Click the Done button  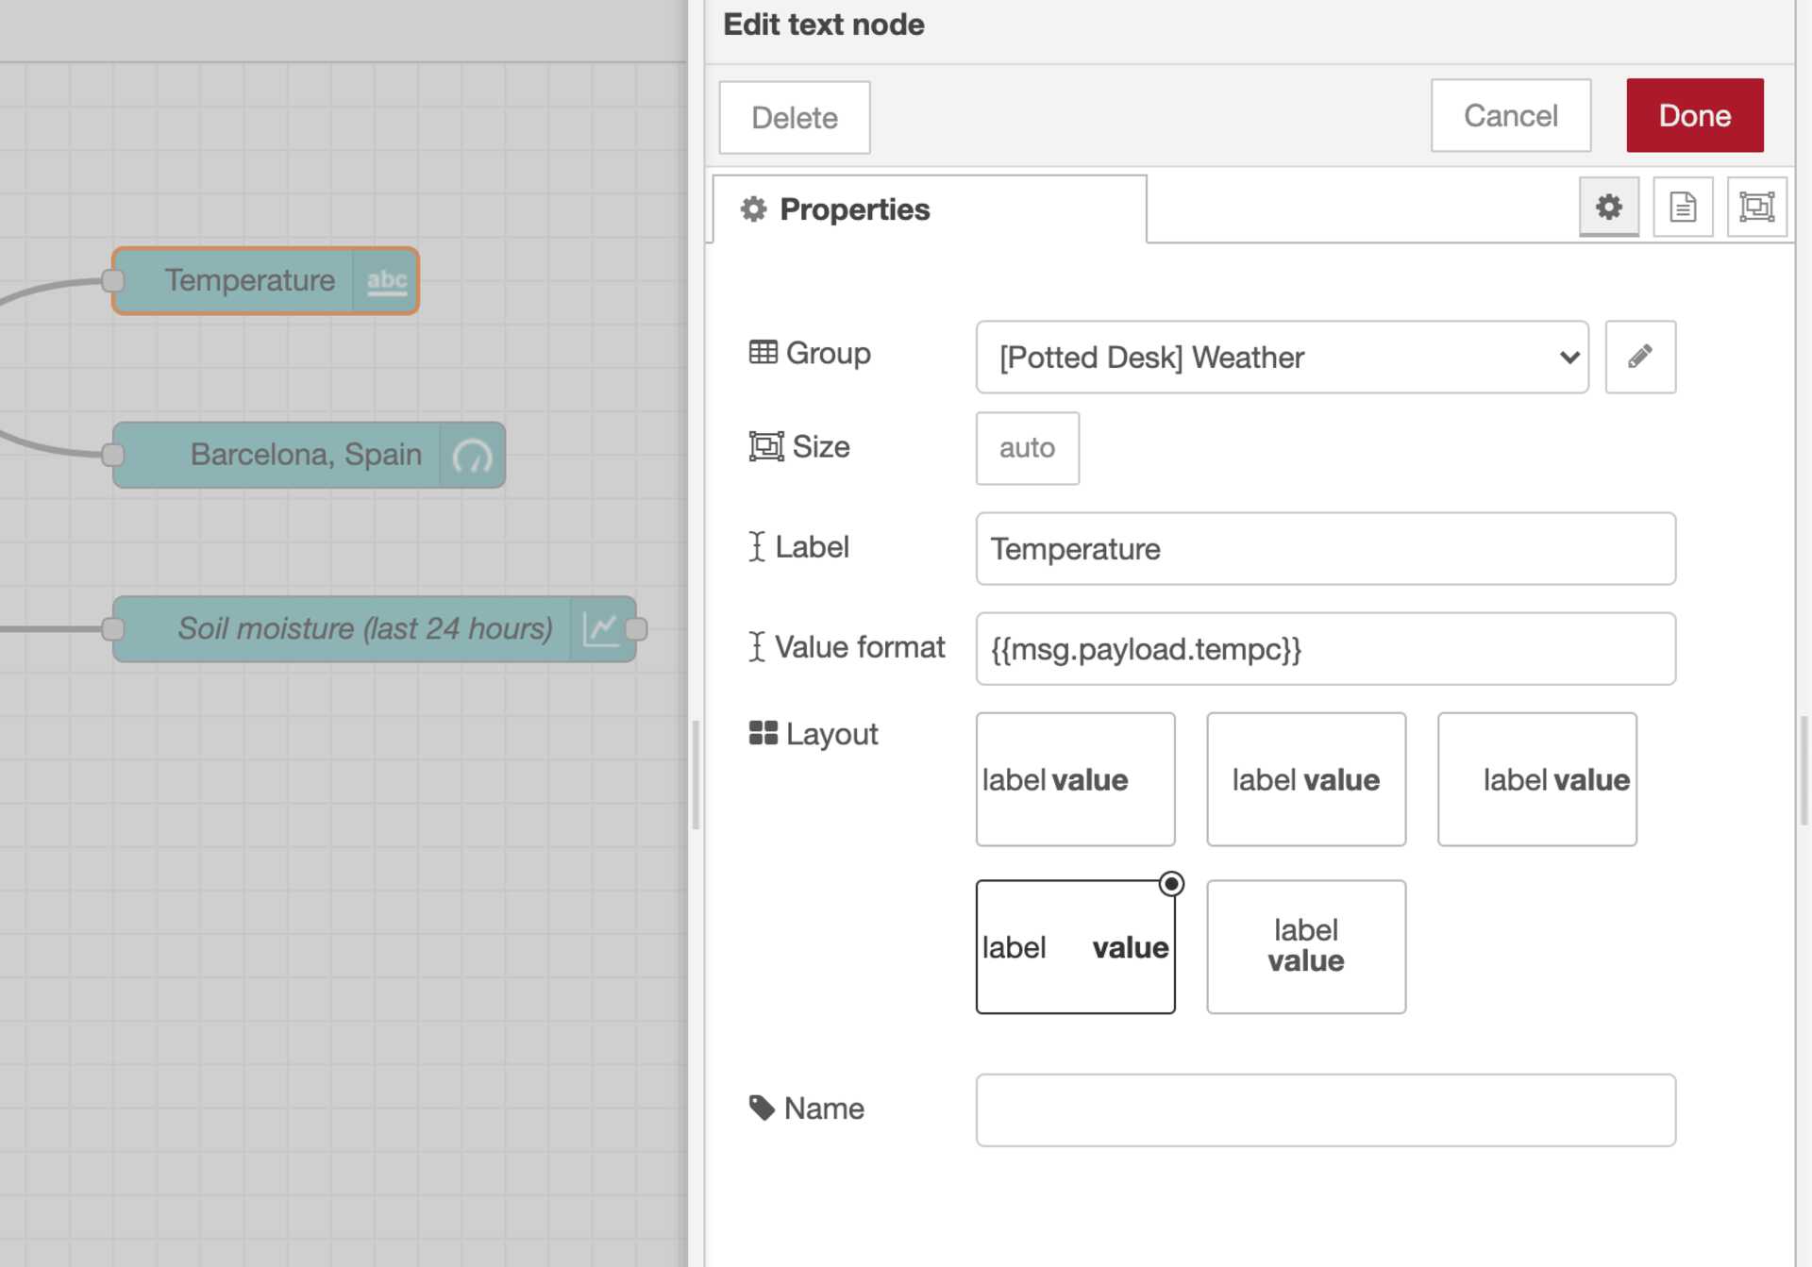click(x=1694, y=114)
